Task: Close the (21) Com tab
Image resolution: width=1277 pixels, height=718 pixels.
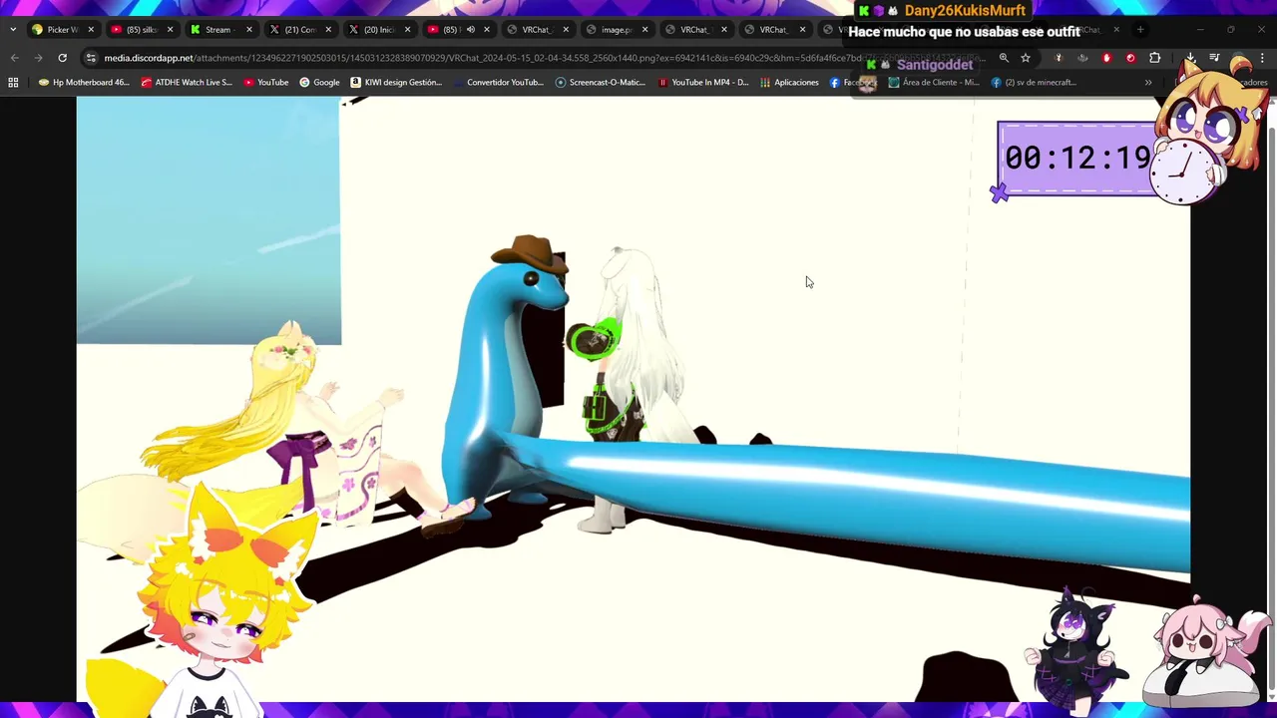Action: [328, 30]
